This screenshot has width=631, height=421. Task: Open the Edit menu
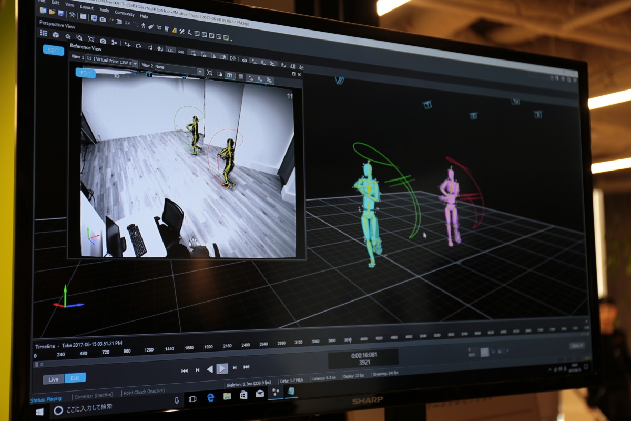click(x=55, y=2)
